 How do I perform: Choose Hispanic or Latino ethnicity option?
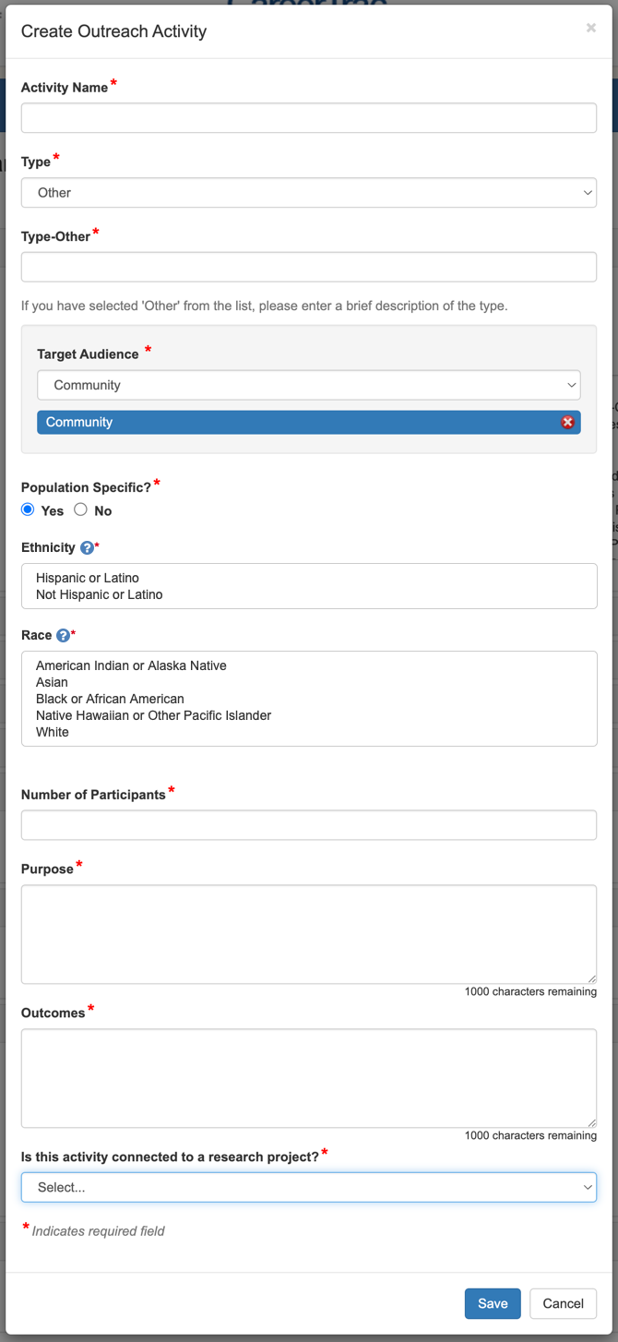click(x=88, y=578)
